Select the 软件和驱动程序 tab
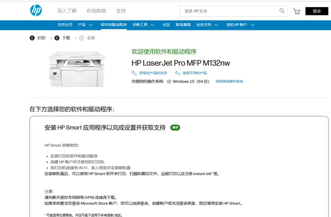Image resolution: width=331 pixels, height=217 pixels. [114, 25]
